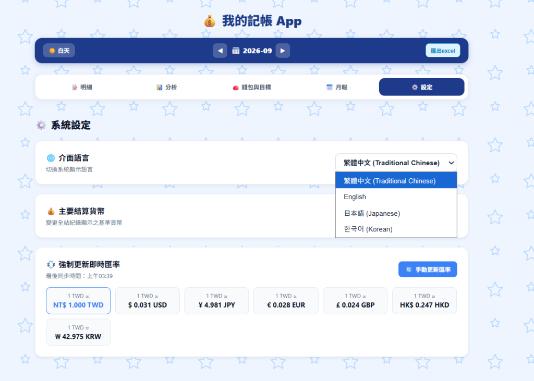Image resolution: width=534 pixels, height=381 pixels.
Task: Click refresh icon inside 手動更新匯率 button
Action: (x=409, y=269)
